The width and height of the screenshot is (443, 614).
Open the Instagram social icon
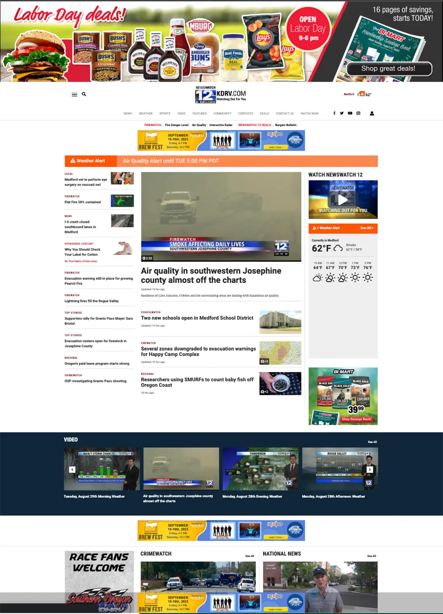pyautogui.click(x=358, y=113)
